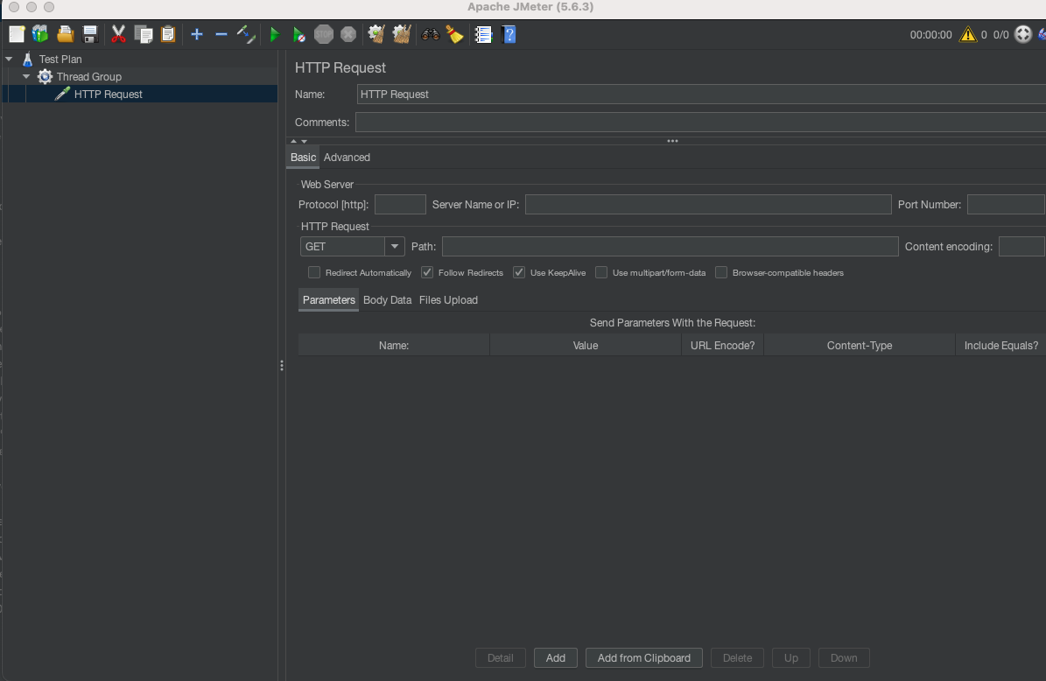The height and width of the screenshot is (681, 1046).
Task: Switch to the Advanced tab
Action: click(x=347, y=158)
